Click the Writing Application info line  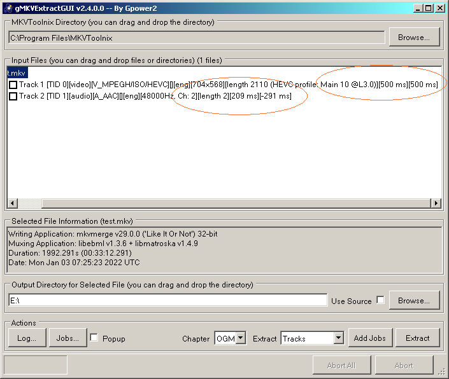pos(113,234)
